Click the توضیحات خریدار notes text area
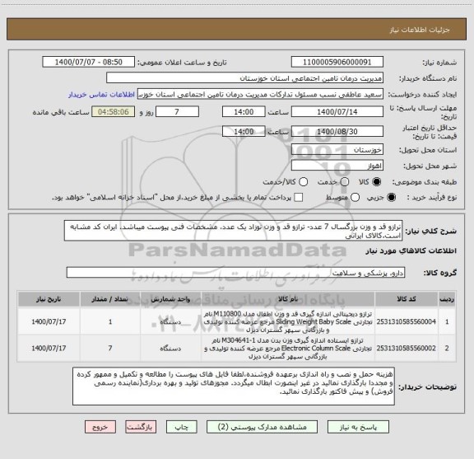 tap(234, 386)
